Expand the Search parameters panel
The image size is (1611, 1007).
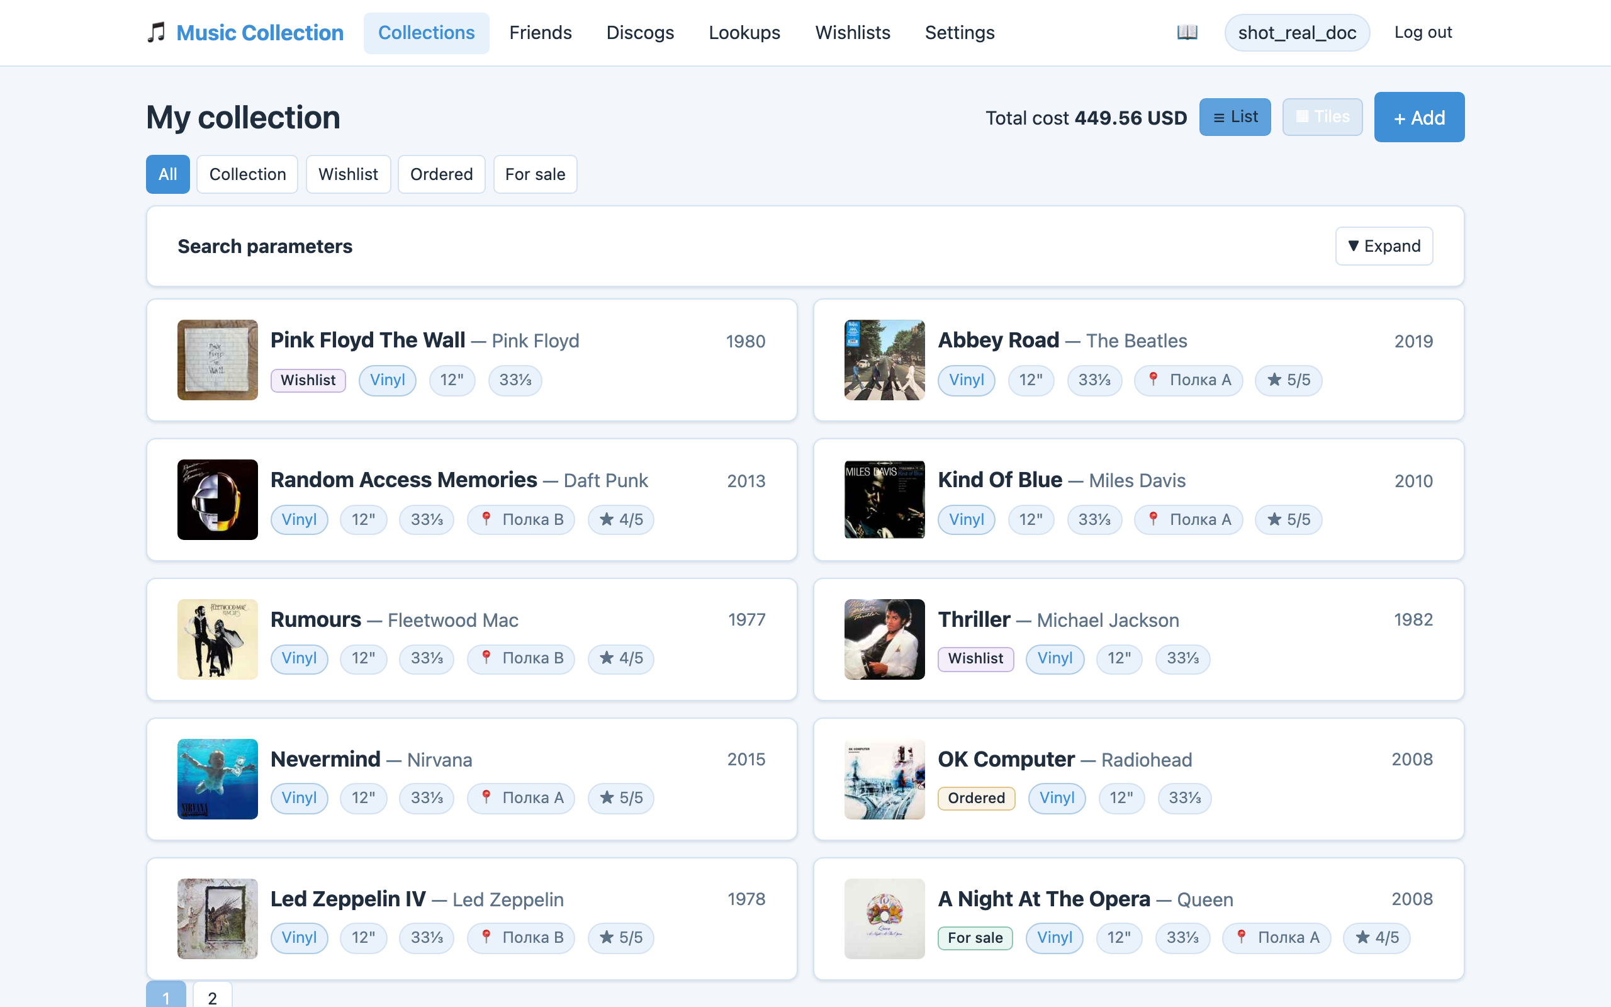tap(1384, 247)
